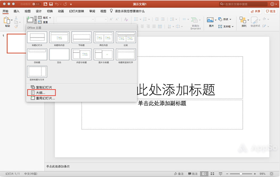280x177 pixels.
Task: Switch to the 设计 ribbon tab
Action: click(x=39, y=11)
